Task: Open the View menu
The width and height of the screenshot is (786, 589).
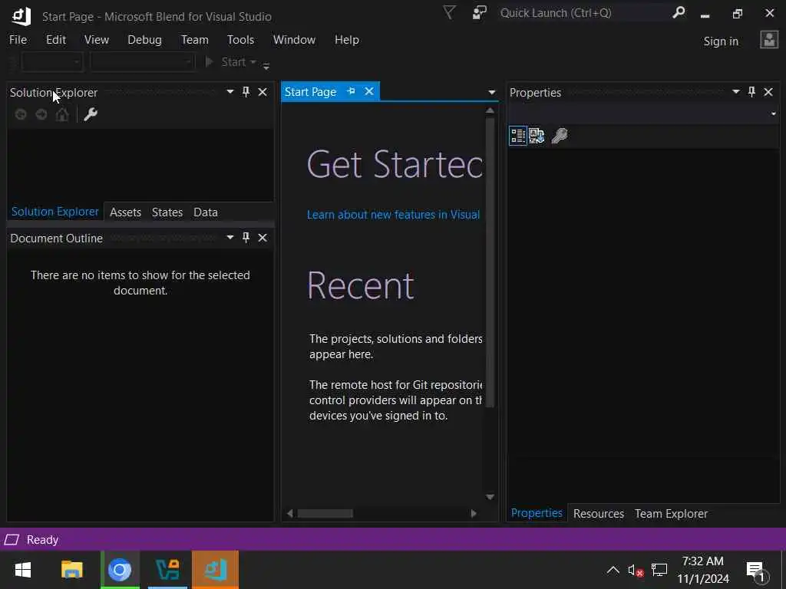Action: coord(97,40)
